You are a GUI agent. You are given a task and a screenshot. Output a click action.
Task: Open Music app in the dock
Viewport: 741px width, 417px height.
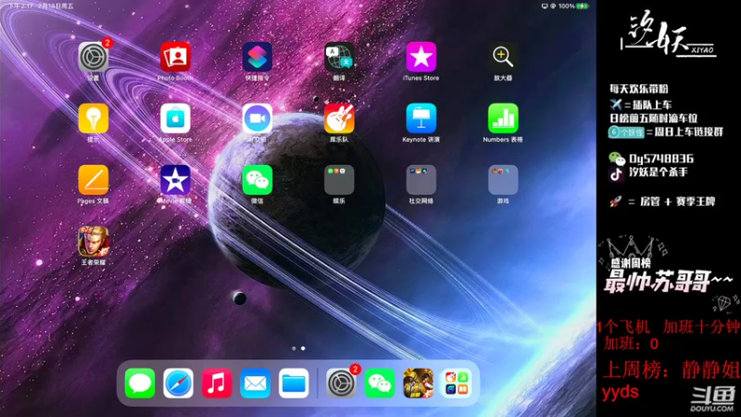coord(217,383)
